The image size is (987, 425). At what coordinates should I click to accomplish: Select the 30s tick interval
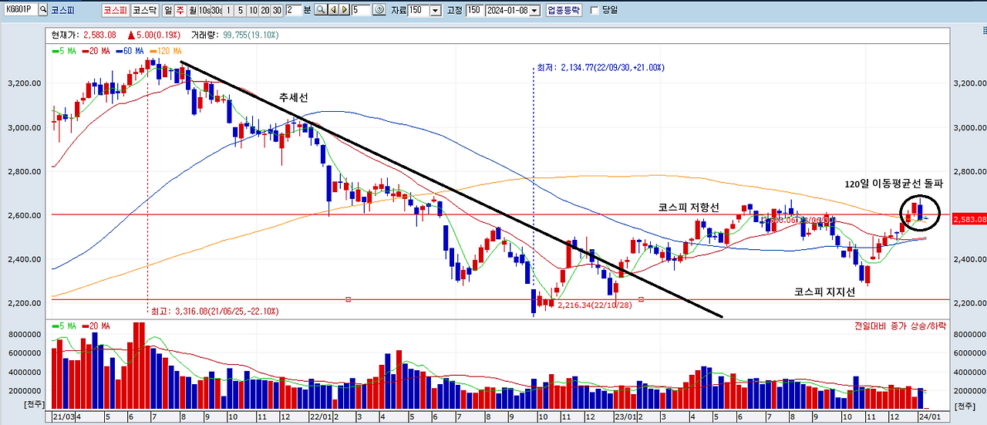pyautogui.click(x=217, y=10)
